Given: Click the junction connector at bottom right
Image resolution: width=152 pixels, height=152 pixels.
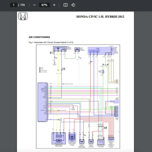Looking at the screenshot, I should [111, 139].
